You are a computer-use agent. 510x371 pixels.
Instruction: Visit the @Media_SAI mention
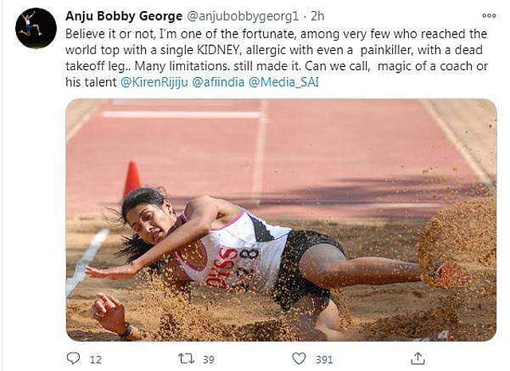coord(284,82)
